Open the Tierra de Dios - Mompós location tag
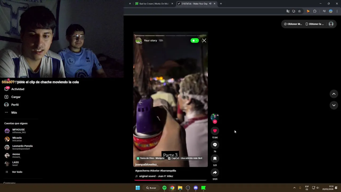The width and height of the screenshot is (341, 192). [x=151, y=158]
